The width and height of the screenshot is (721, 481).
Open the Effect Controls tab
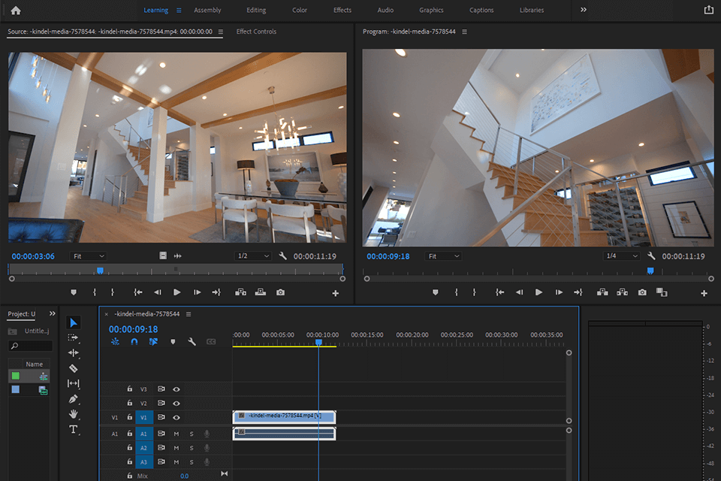[x=256, y=32]
